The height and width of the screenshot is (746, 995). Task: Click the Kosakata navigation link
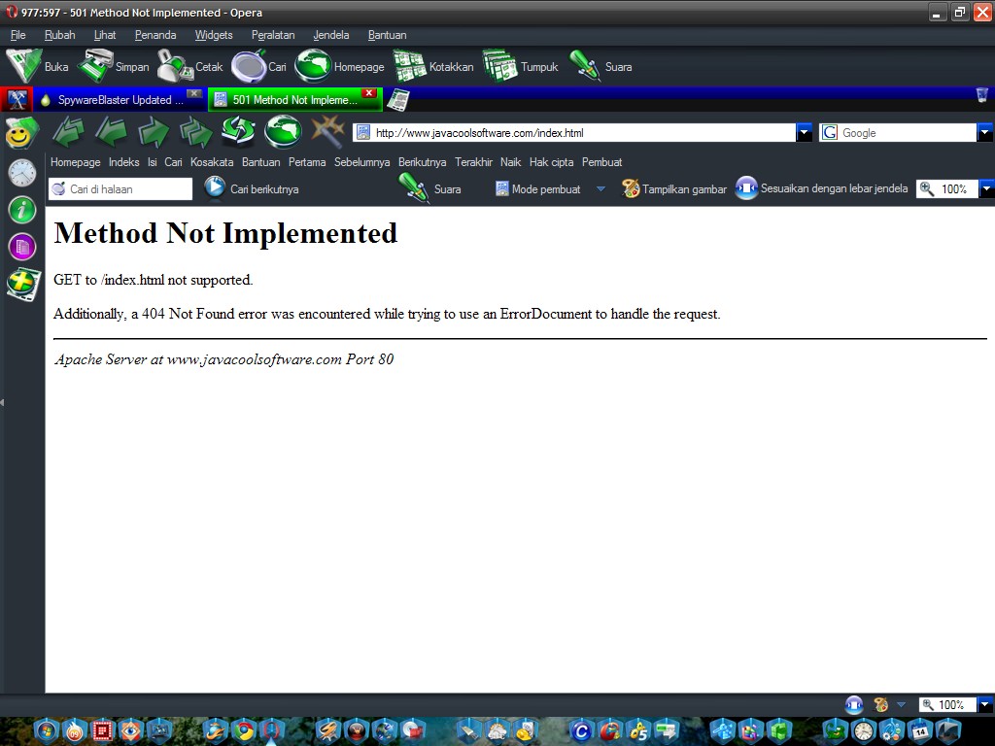(x=212, y=162)
